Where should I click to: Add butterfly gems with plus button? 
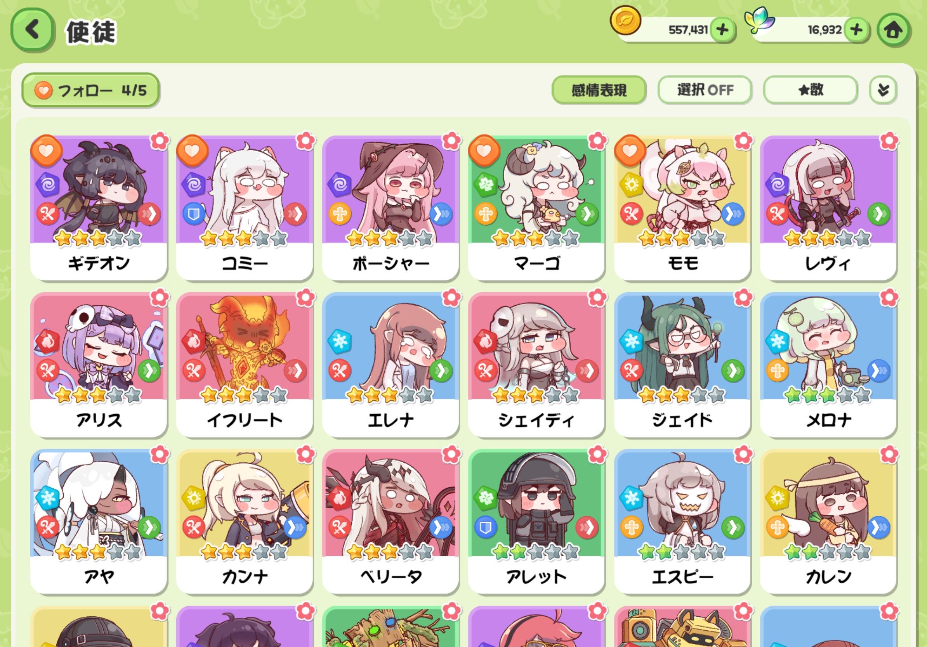click(856, 29)
